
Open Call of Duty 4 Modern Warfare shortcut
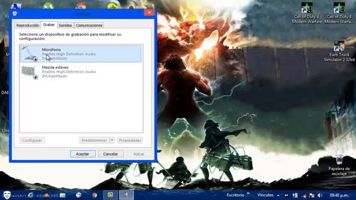pos(307,13)
